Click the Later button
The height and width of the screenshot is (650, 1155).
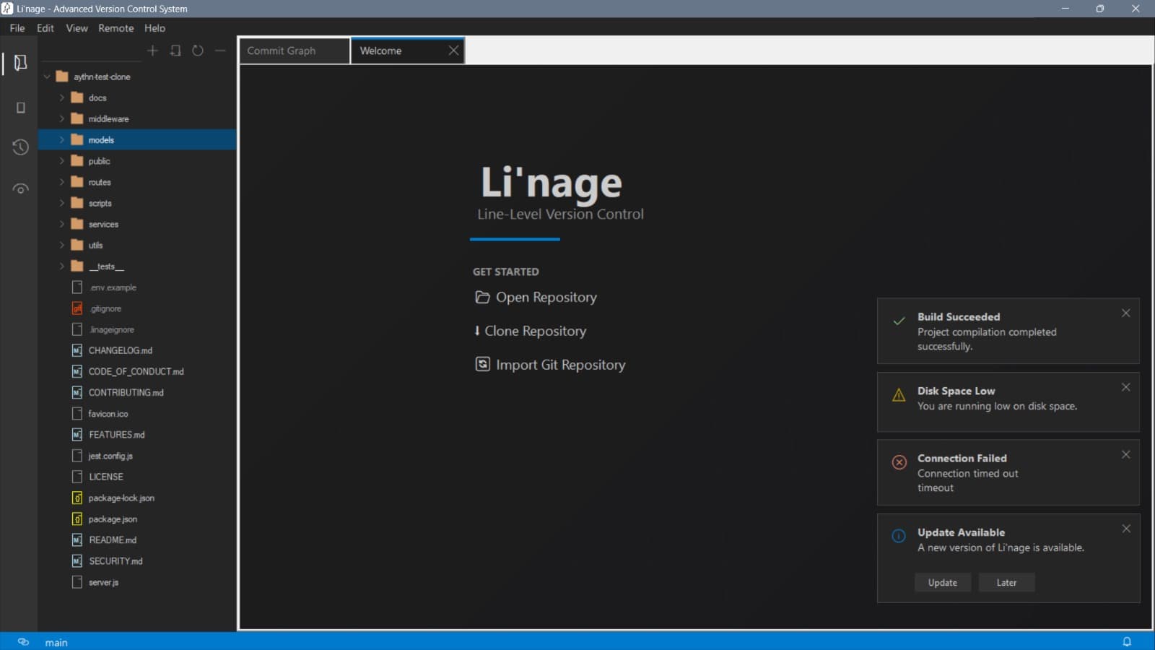(x=1006, y=583)
